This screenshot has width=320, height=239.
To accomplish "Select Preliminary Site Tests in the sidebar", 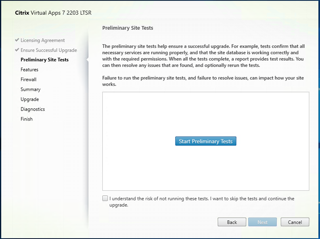I will coord(44,60).
